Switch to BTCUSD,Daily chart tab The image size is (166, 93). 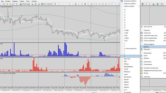(x=47, y=90)
